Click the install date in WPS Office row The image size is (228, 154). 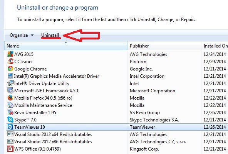tap(215, 149)
